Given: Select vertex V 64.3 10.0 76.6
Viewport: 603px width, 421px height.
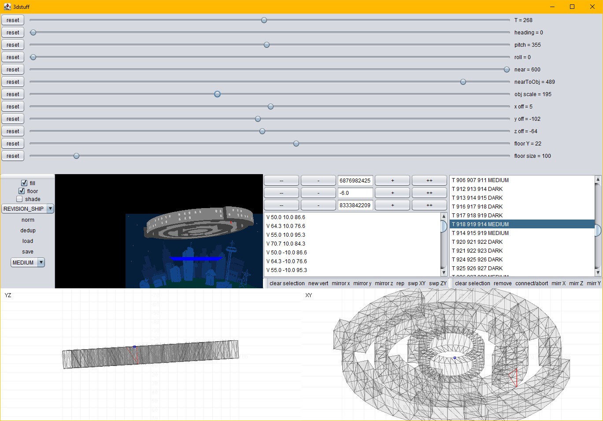Looking at the screenshot, I should [x=352, y=226].
